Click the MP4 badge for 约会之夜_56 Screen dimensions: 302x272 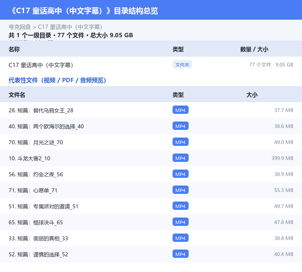pyautogui.click(x=181, y=174)
